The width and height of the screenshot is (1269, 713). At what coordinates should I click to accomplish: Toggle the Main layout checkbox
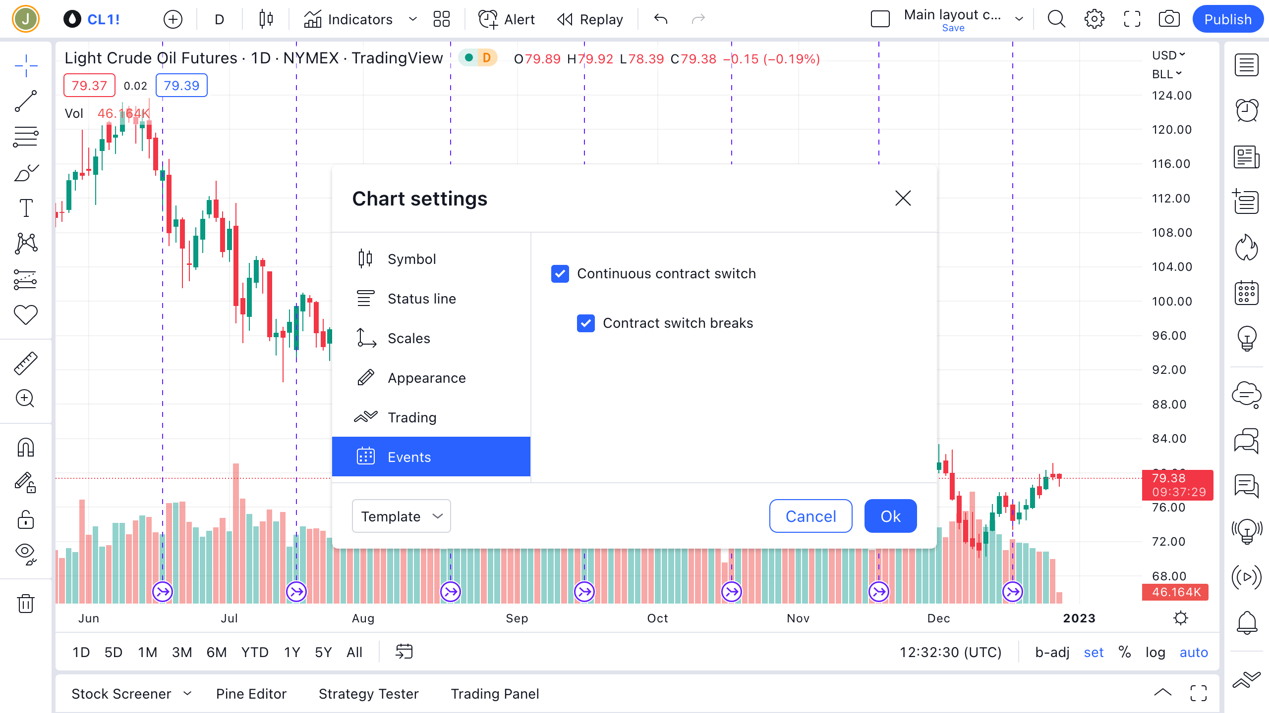[880, 19]
